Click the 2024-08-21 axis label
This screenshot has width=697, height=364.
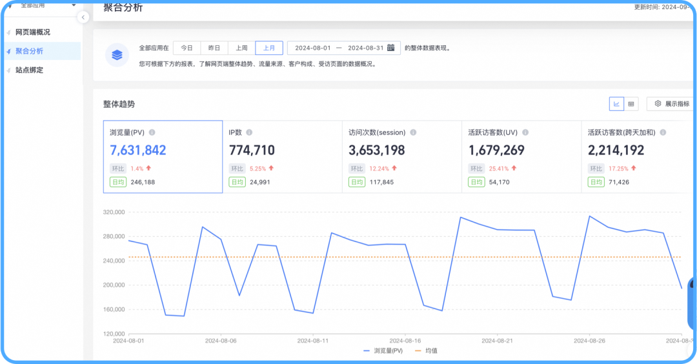(x=497, y=341)
